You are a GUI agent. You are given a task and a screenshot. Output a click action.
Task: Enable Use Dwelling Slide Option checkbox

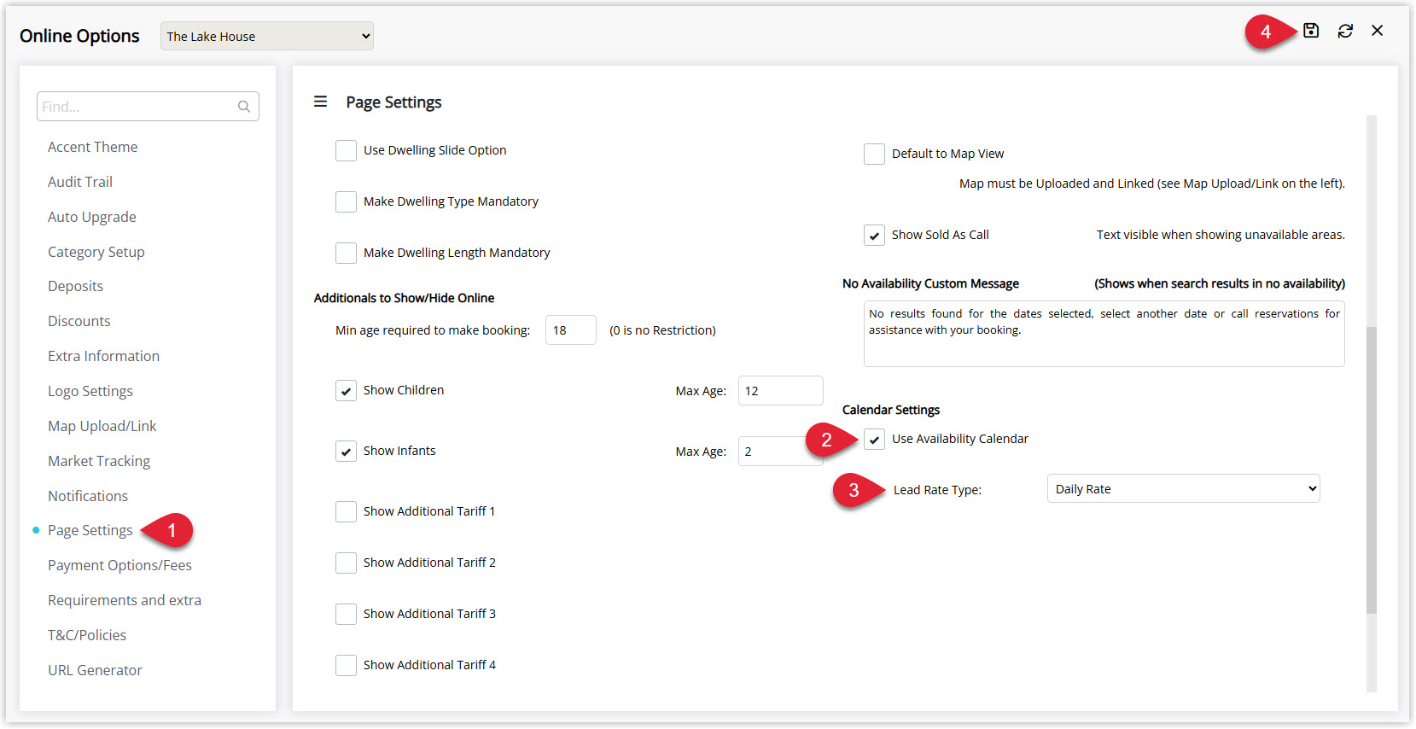(x=346, y=150)
